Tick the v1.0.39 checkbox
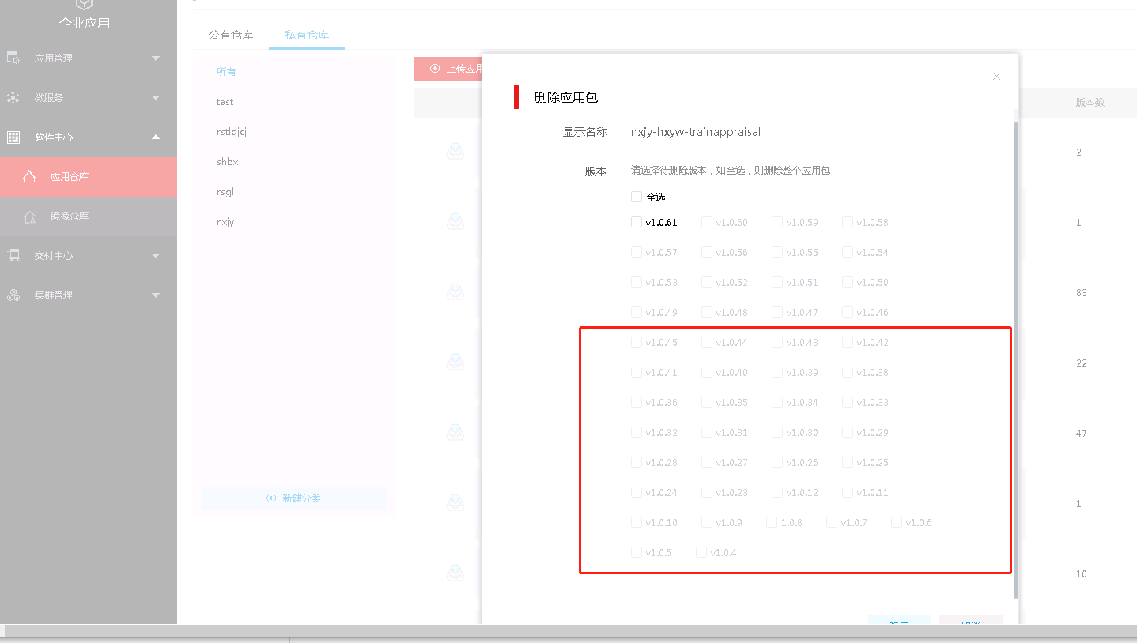This screenshot has height=643, width=1137. click(x=777, y=372)
